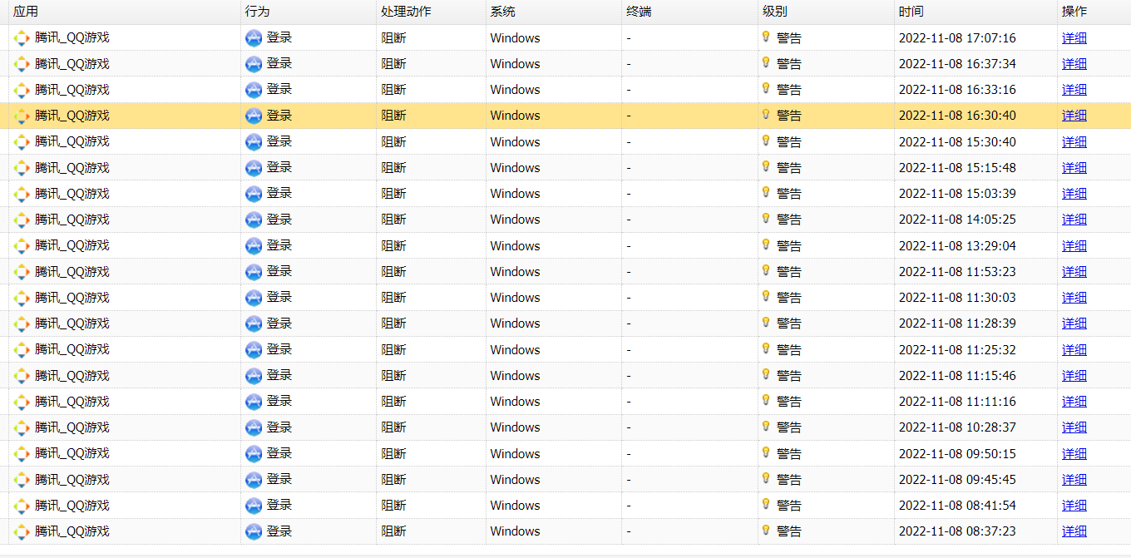Click login behavior icon in 11:53:23 row
This screenshot has height=558, width=1131.
[254, 272]
